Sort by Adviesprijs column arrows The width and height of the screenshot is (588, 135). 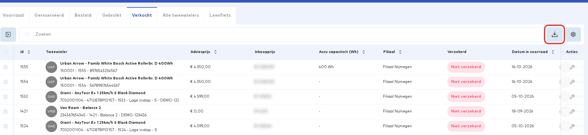pos(216,52)
